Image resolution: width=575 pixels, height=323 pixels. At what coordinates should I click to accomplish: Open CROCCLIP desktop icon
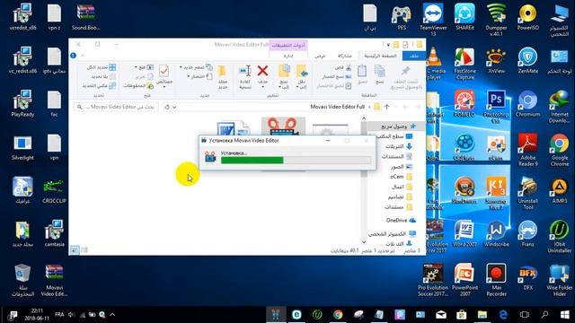pos(54,190)
